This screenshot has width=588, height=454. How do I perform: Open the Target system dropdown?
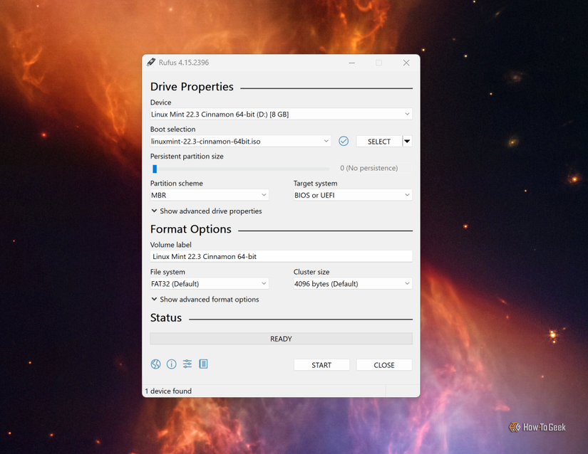[x=353, y=195]
